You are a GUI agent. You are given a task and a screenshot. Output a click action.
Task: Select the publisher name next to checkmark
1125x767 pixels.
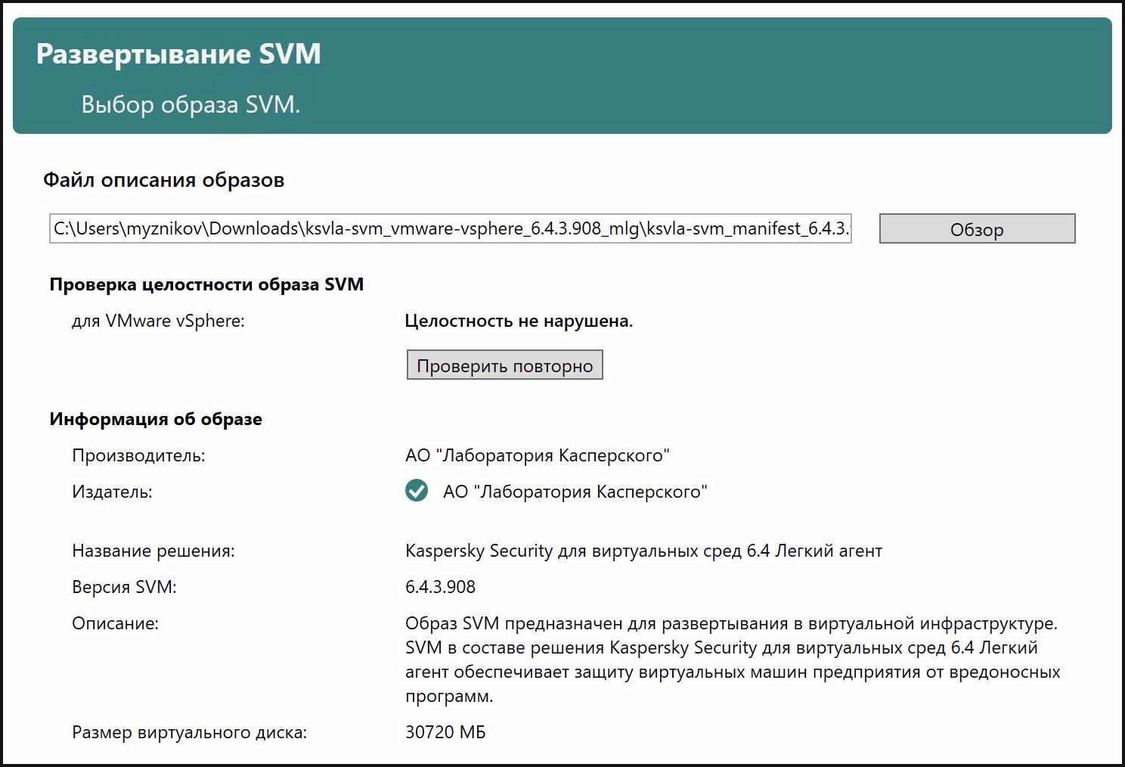pyautogui.click(x=575, y=492)
